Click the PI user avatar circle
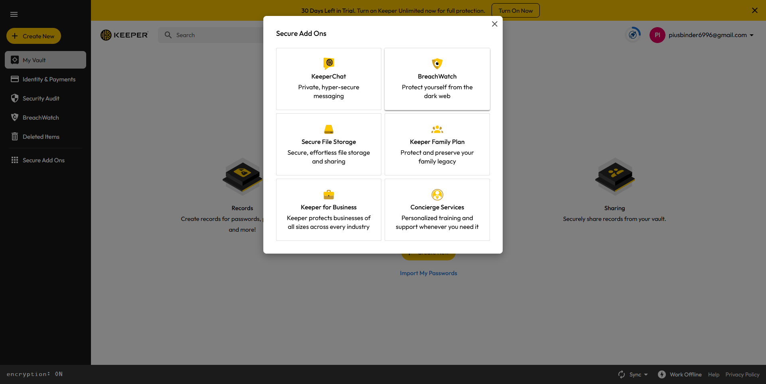Screen dimensions: 766x384 [657, 35]
